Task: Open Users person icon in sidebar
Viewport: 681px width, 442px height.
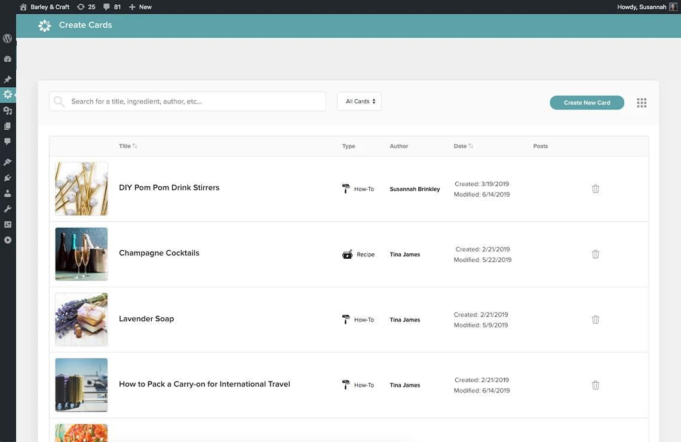Action: click(7, 194)
